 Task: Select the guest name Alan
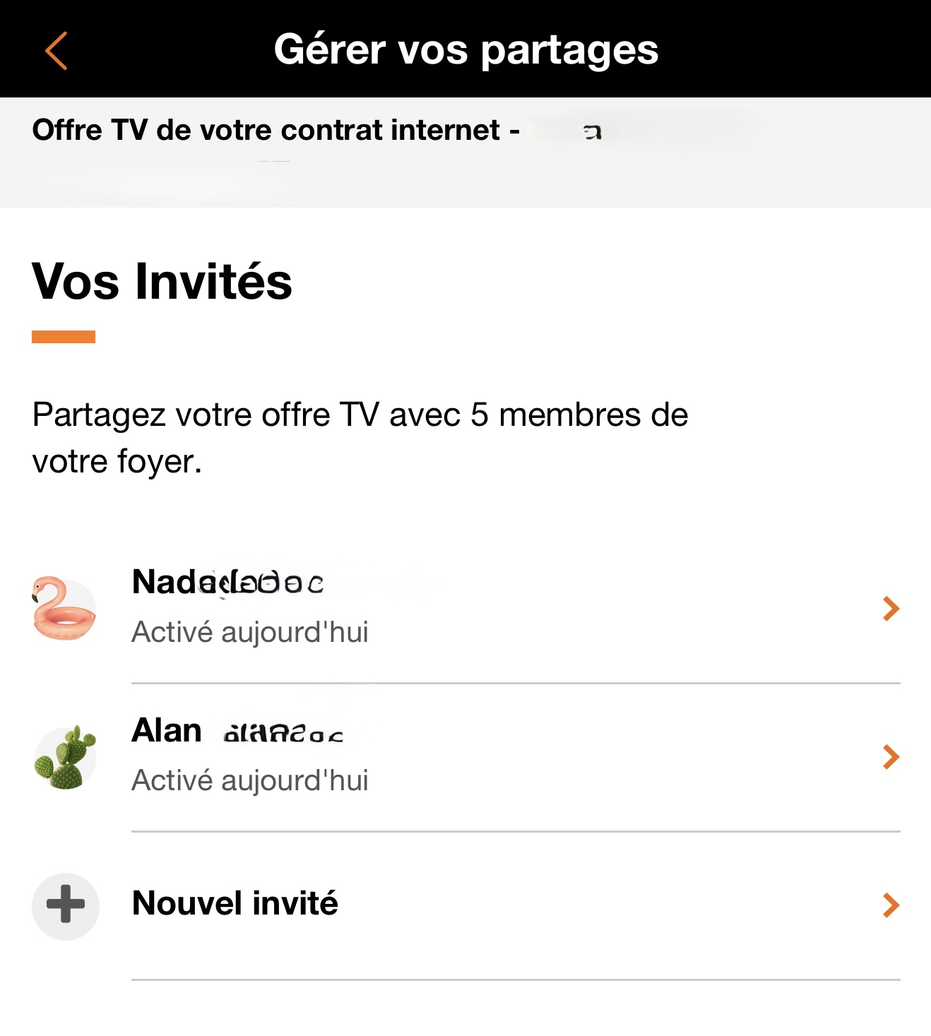coord(167,730)
